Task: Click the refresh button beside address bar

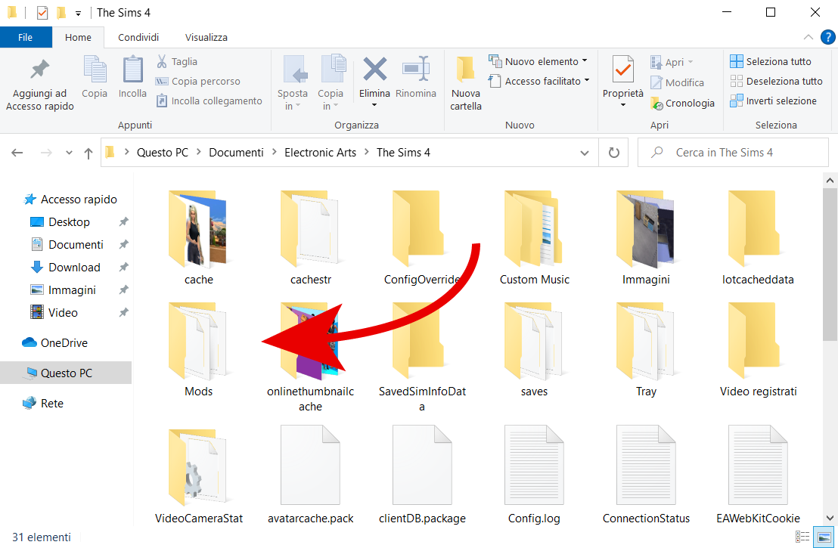Action: point(613,153)
